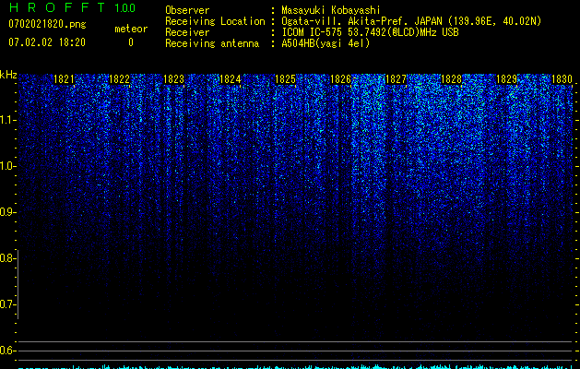Click the 1828 time marker
580x369 pixels.
[451, 79]
